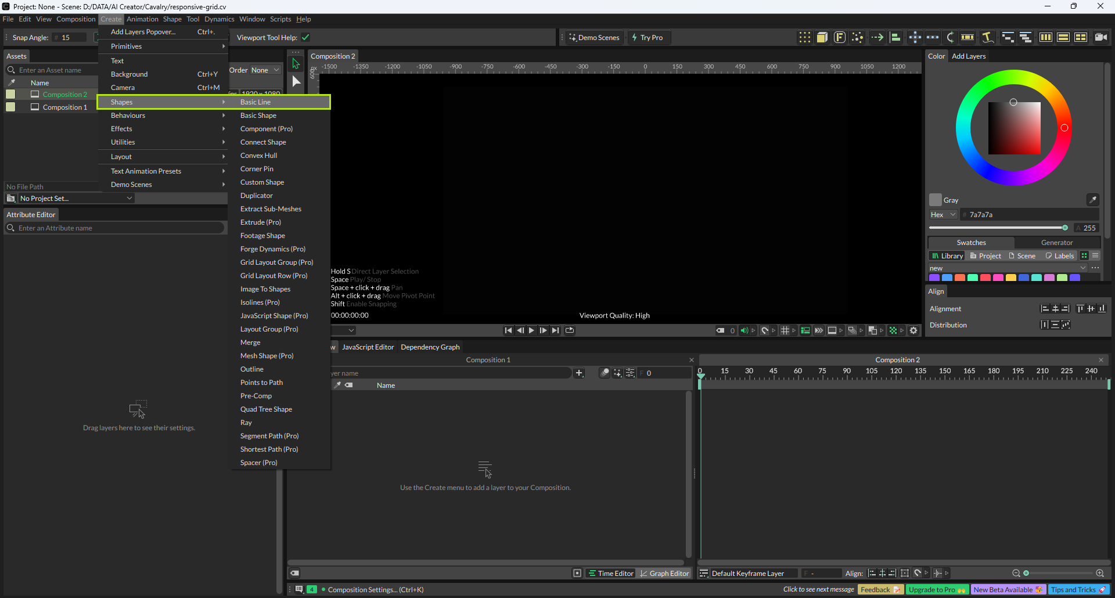This screenshot has height=598, width=1115.
Task: Open the viewport settings gear
Action: (x=913, y=330)
